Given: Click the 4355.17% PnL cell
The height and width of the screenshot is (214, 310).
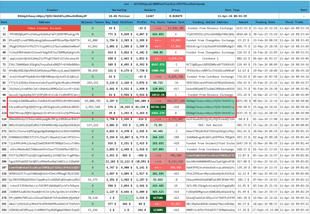Looking at the screenshot, I should coord(158,113).
